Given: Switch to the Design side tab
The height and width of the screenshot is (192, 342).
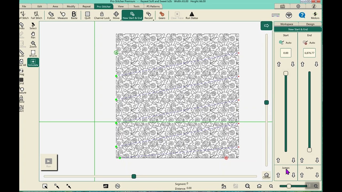Looking at the screenshot, I should (x=310, y=24).
